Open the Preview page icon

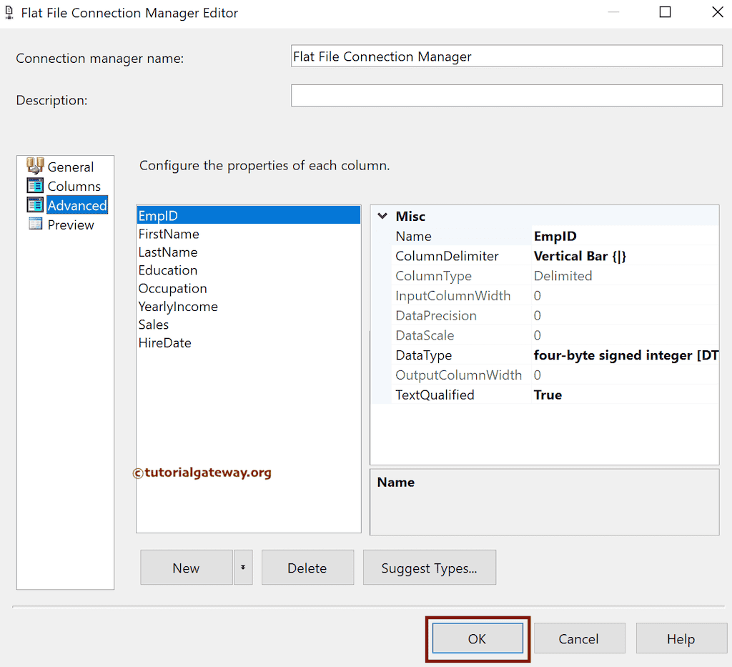click(x=35, y=224)
